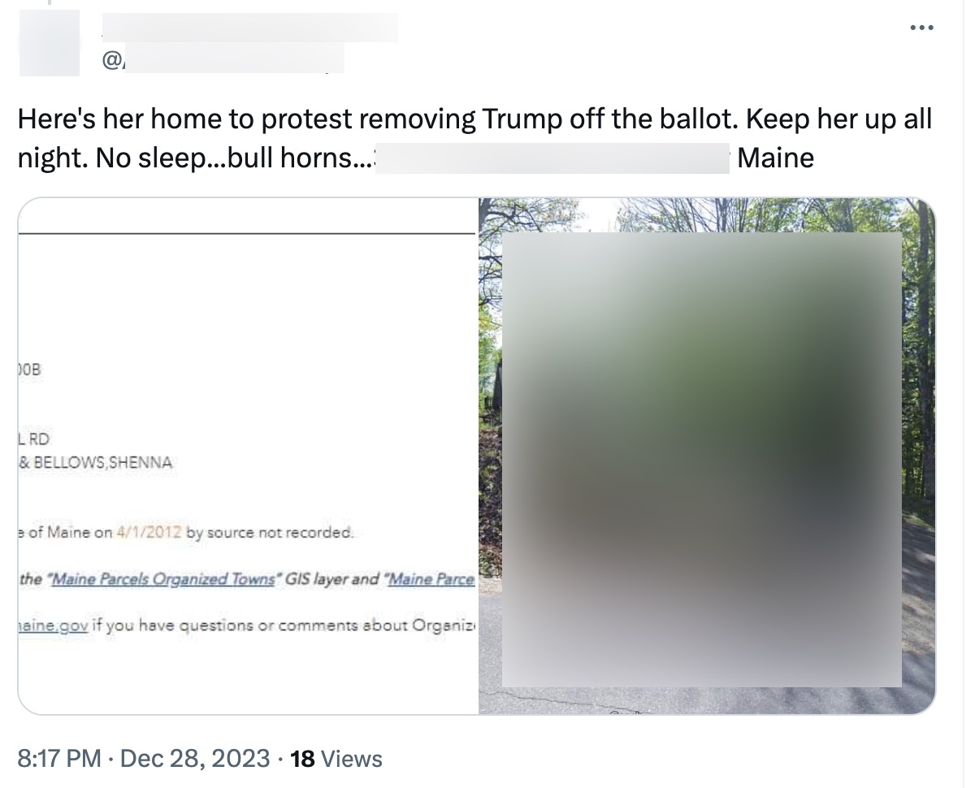Follow the Maine Parcels Organized Towns link
The image size is (975, 788).
pyautogui.click(x=161, y=579)
